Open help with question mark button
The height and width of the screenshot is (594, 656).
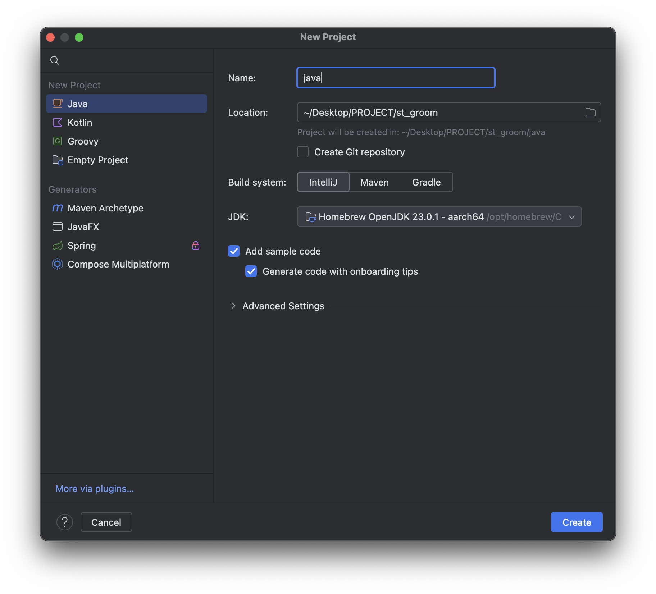click(x=65, y=522)
